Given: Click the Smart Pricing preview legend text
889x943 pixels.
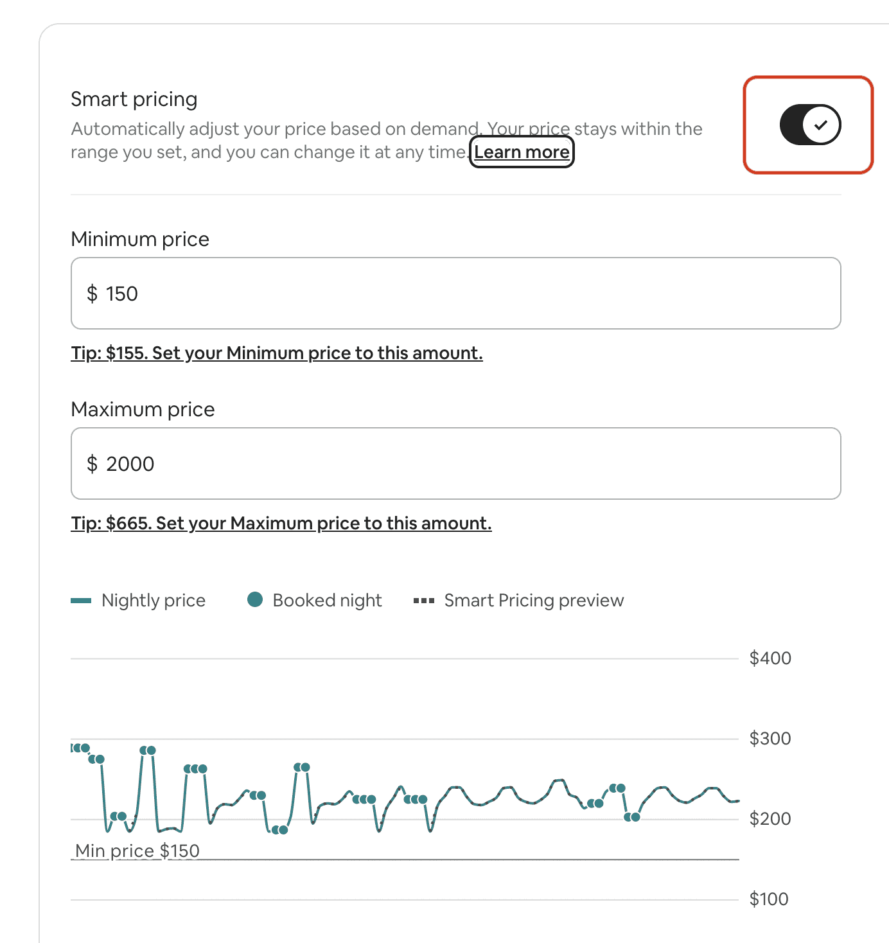Looking at the screenshot, I should pyautogui.click(x=534, y=601).
